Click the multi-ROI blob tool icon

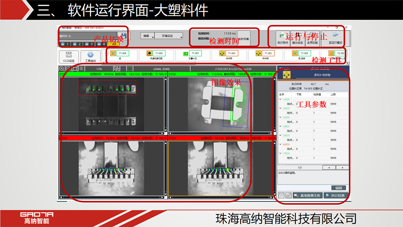click(287, 75)
